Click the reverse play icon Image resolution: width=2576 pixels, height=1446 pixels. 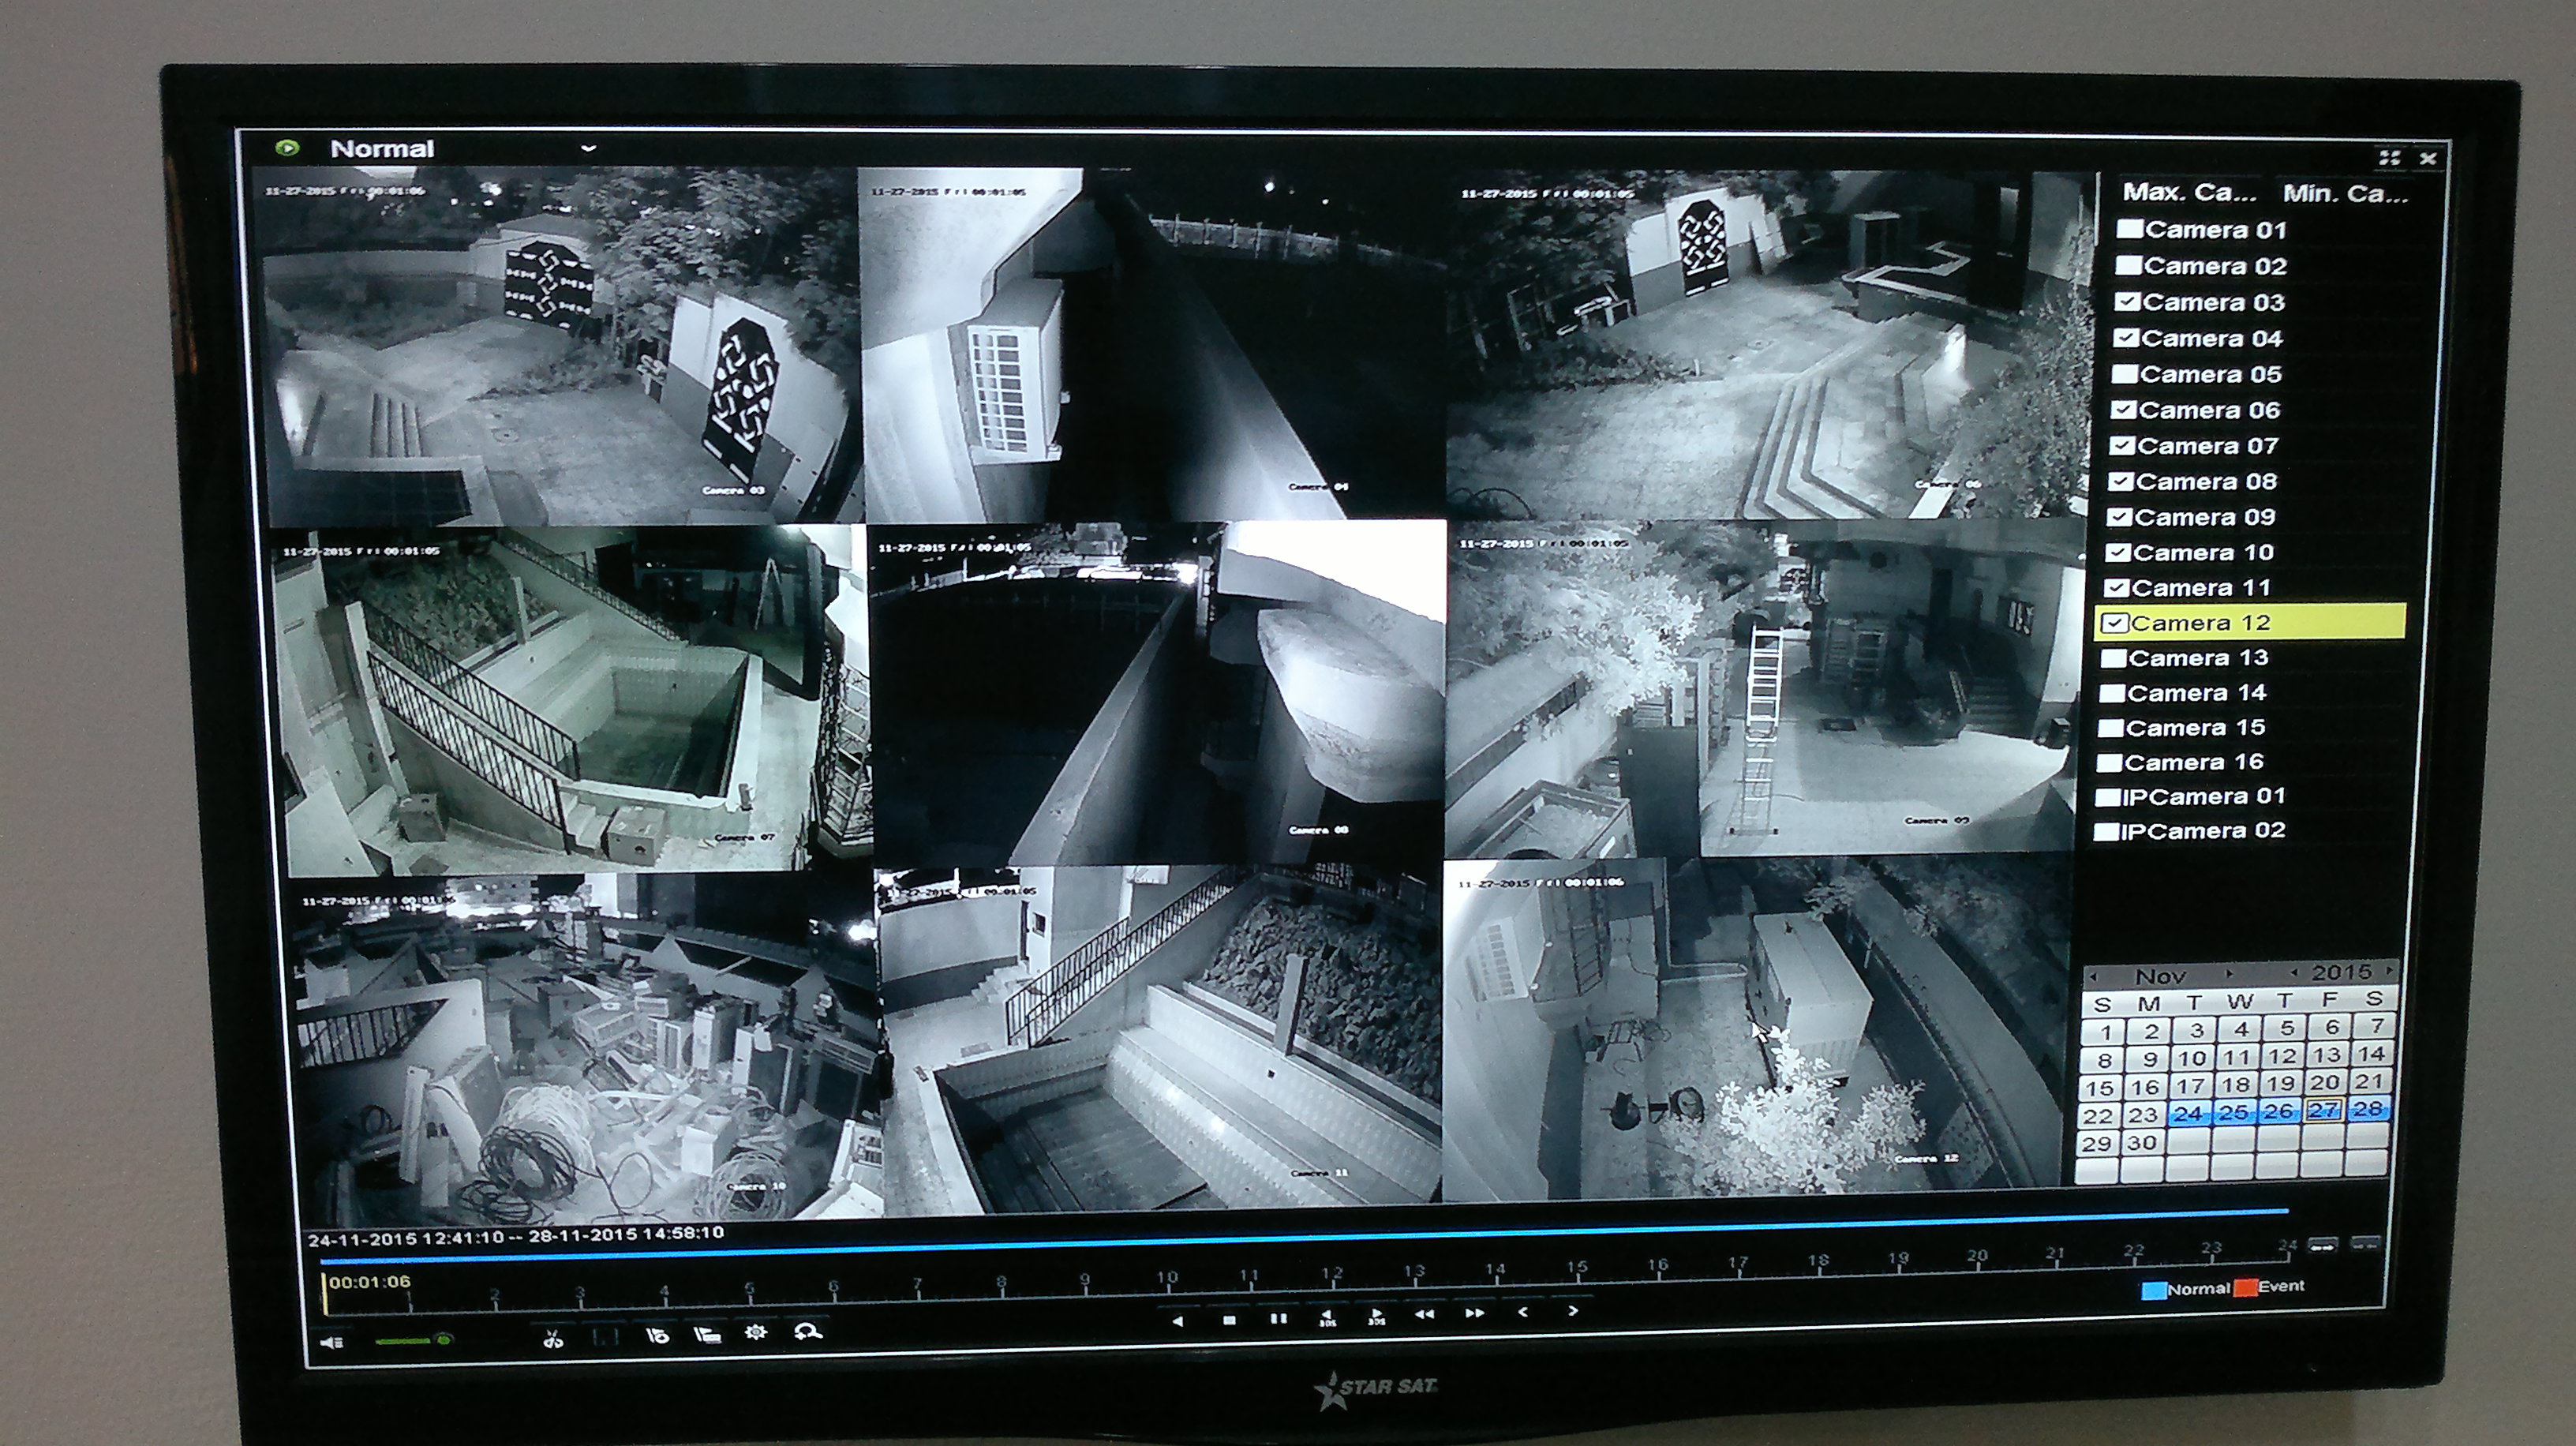click(x=1178, y=1321)
